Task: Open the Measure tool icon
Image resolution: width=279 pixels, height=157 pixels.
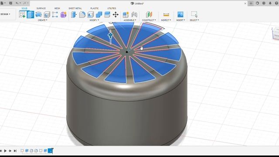Action: [166, 14]
